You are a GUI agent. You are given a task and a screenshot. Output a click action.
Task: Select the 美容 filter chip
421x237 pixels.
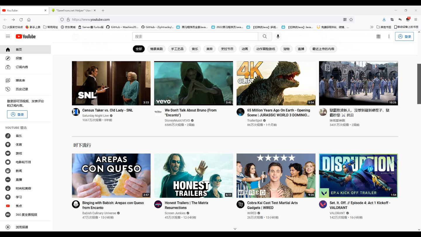[210, 49]
